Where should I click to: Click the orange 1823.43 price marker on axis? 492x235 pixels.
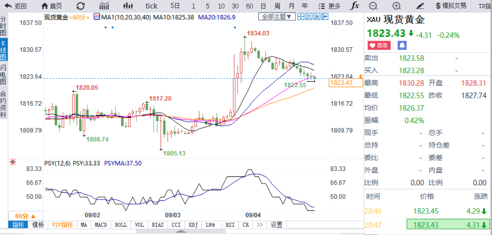click(x=341, y=83)
